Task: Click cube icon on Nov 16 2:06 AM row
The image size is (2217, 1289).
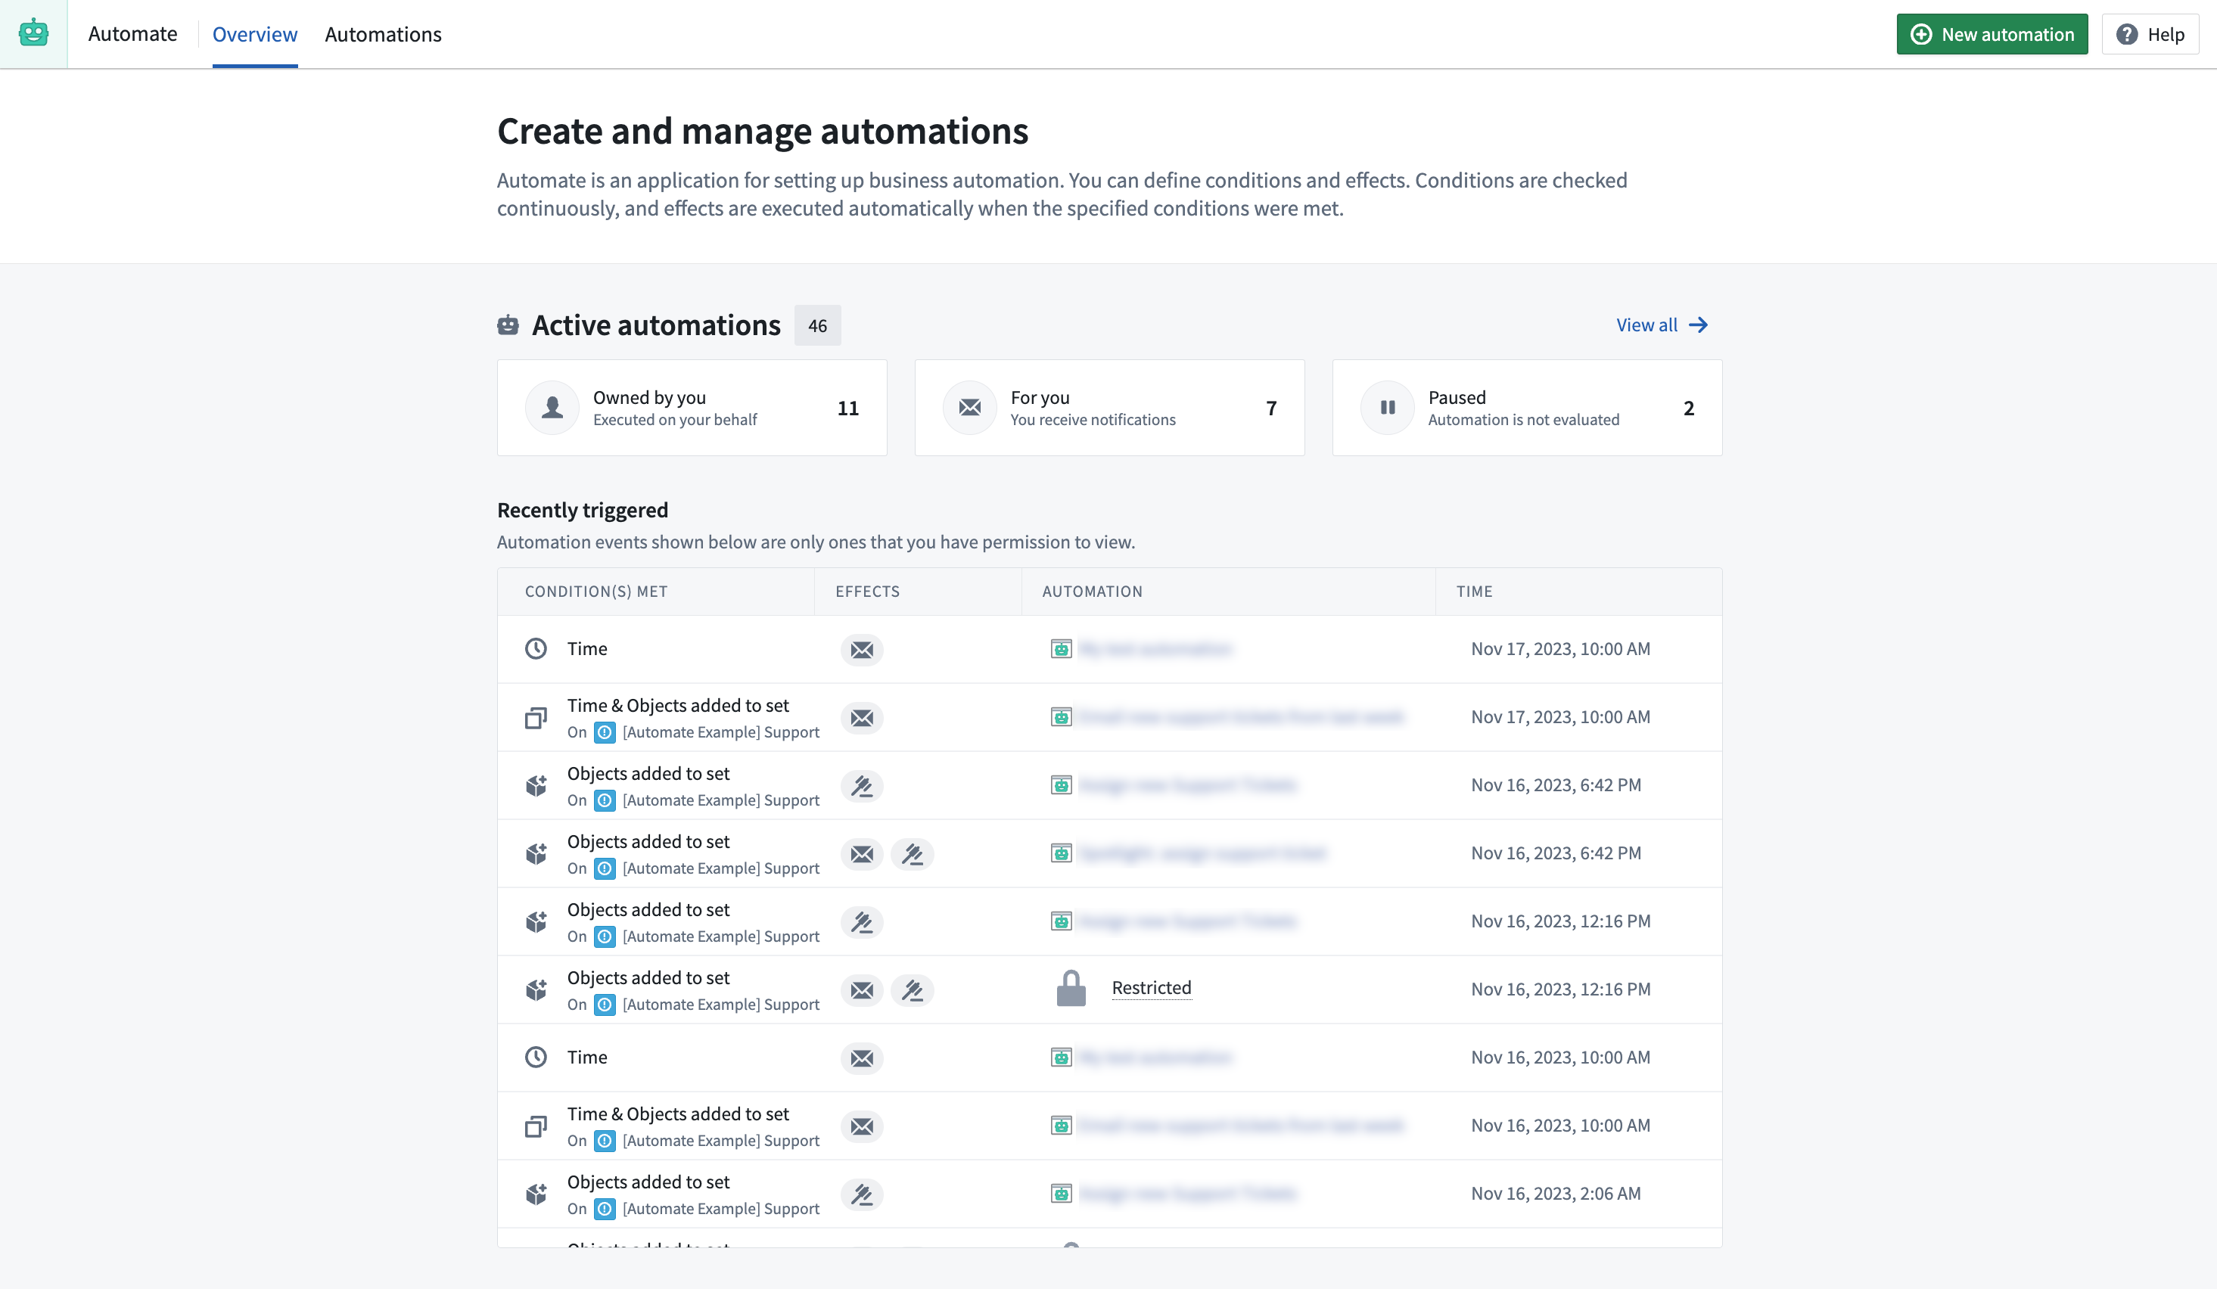Action: 536,1193
